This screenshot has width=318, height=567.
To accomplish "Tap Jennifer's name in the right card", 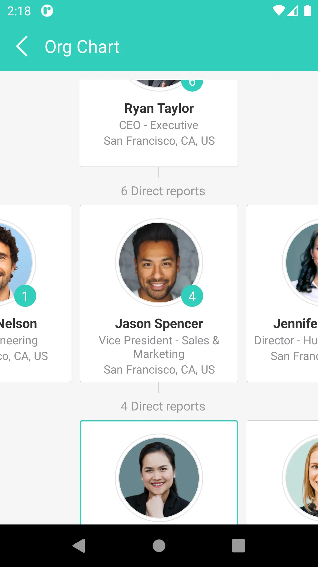I will [296, 324].
